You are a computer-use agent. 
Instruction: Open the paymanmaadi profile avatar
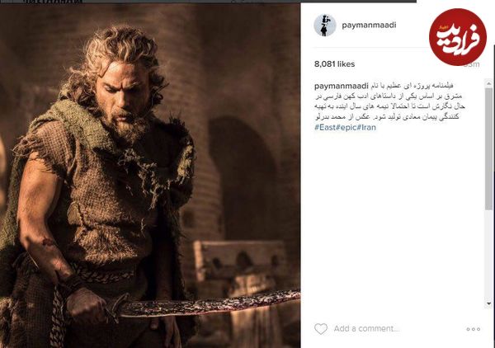click(x=325, y=26)
